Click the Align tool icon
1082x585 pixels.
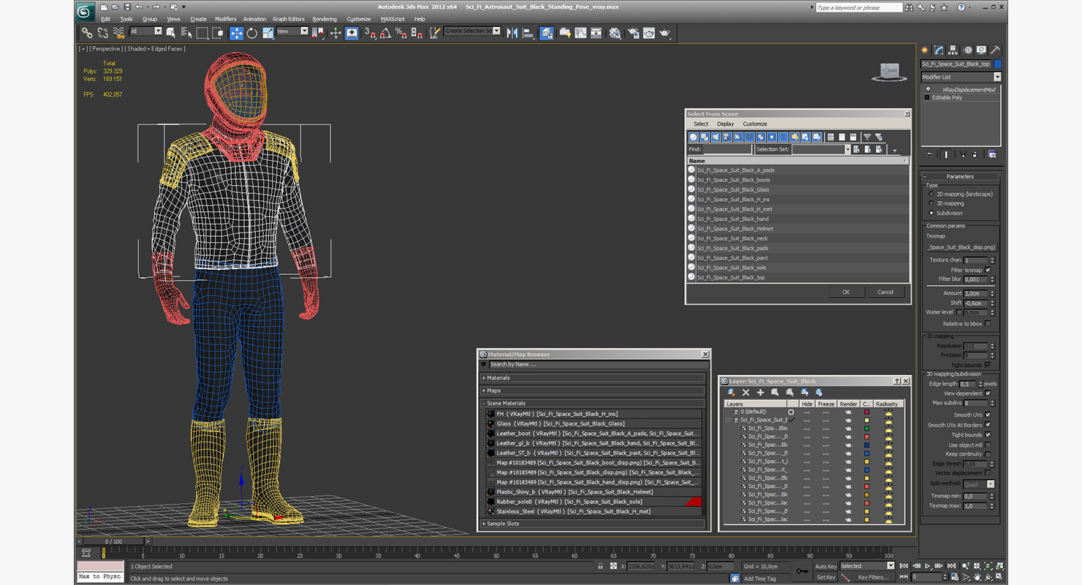point(528,33)
